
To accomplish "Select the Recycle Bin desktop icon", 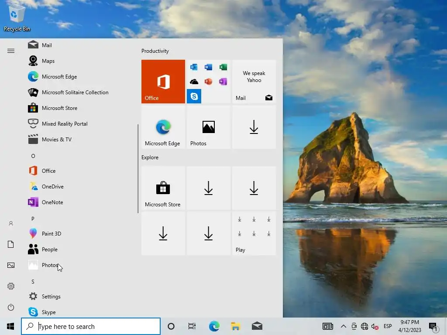I will [x=17, y=18].
